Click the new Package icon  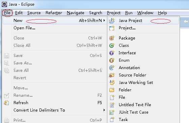(112, 38)
